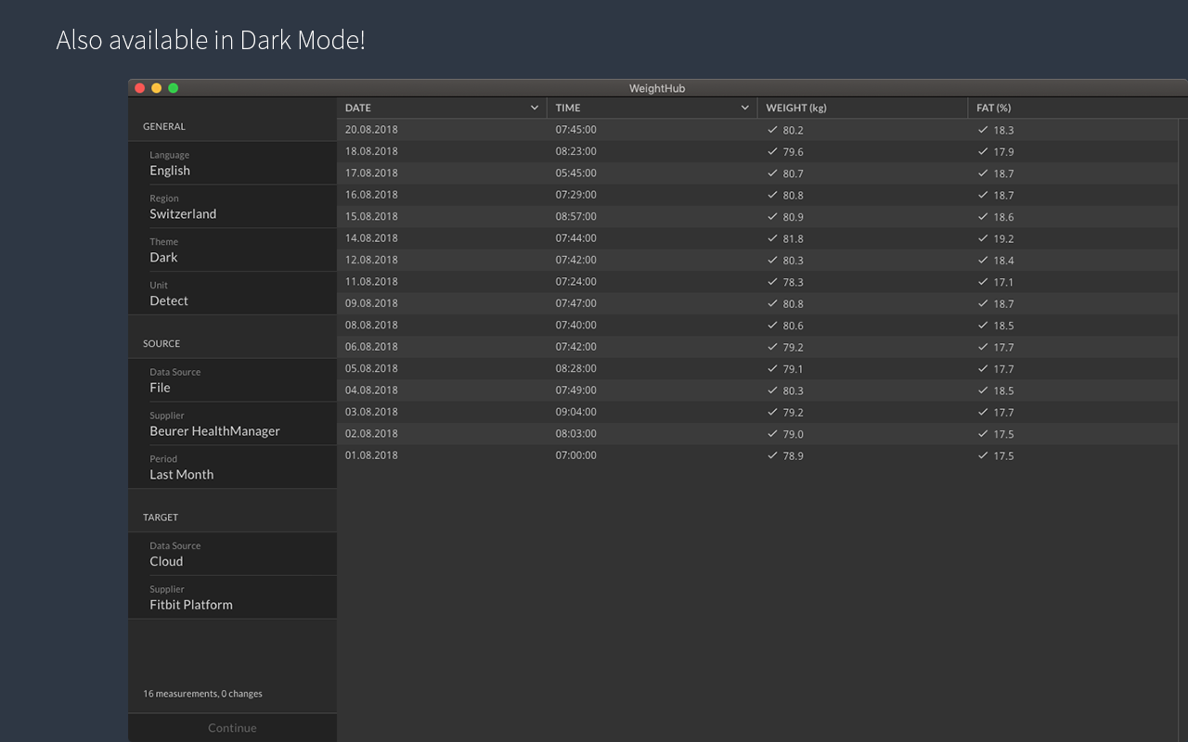Change source Supplier Beurer HealthManager
Viewport: 1188px width, 742px height.
click(x=232, y=424)
